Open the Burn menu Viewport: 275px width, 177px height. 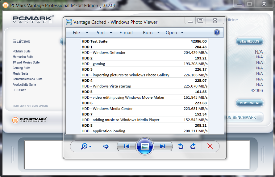148,33
